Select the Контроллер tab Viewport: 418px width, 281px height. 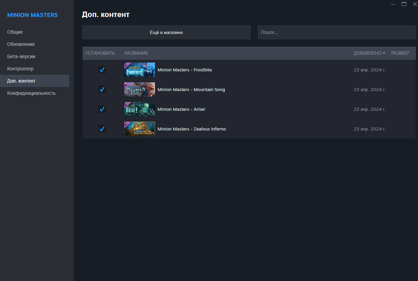[34, 69]
